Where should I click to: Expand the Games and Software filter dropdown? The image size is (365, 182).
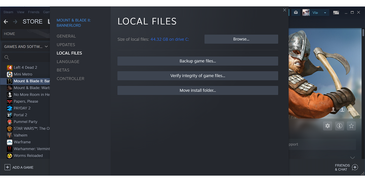(x=46, y=47)
